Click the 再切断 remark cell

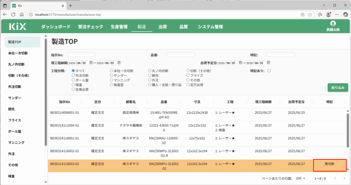click(x=329, y=165)
